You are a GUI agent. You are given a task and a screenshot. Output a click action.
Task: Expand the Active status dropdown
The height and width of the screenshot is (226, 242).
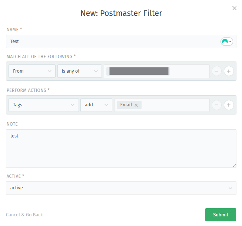click(121, 188)
